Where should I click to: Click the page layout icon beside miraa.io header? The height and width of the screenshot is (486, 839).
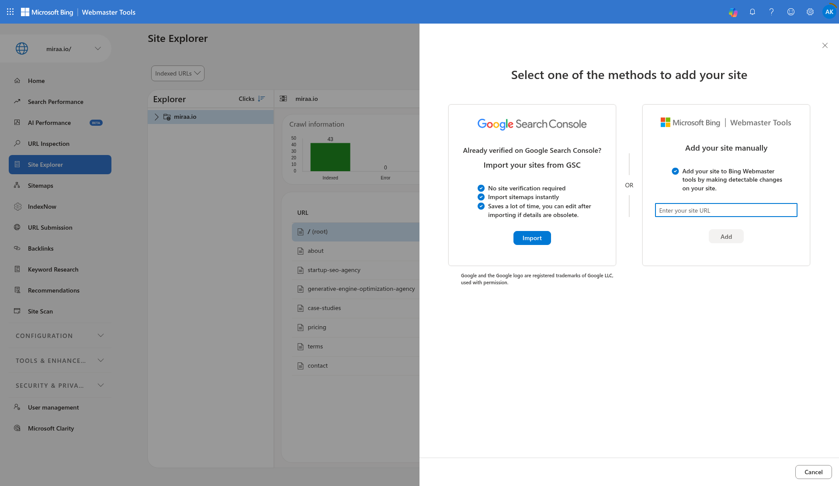[x=283, y=99]
